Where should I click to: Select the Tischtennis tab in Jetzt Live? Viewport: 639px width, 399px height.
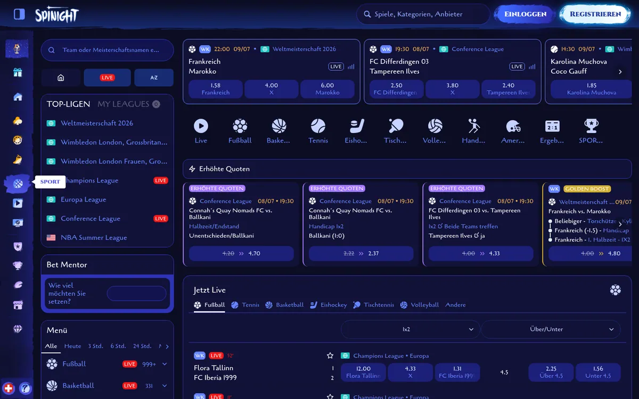click(x=373, y=305)
